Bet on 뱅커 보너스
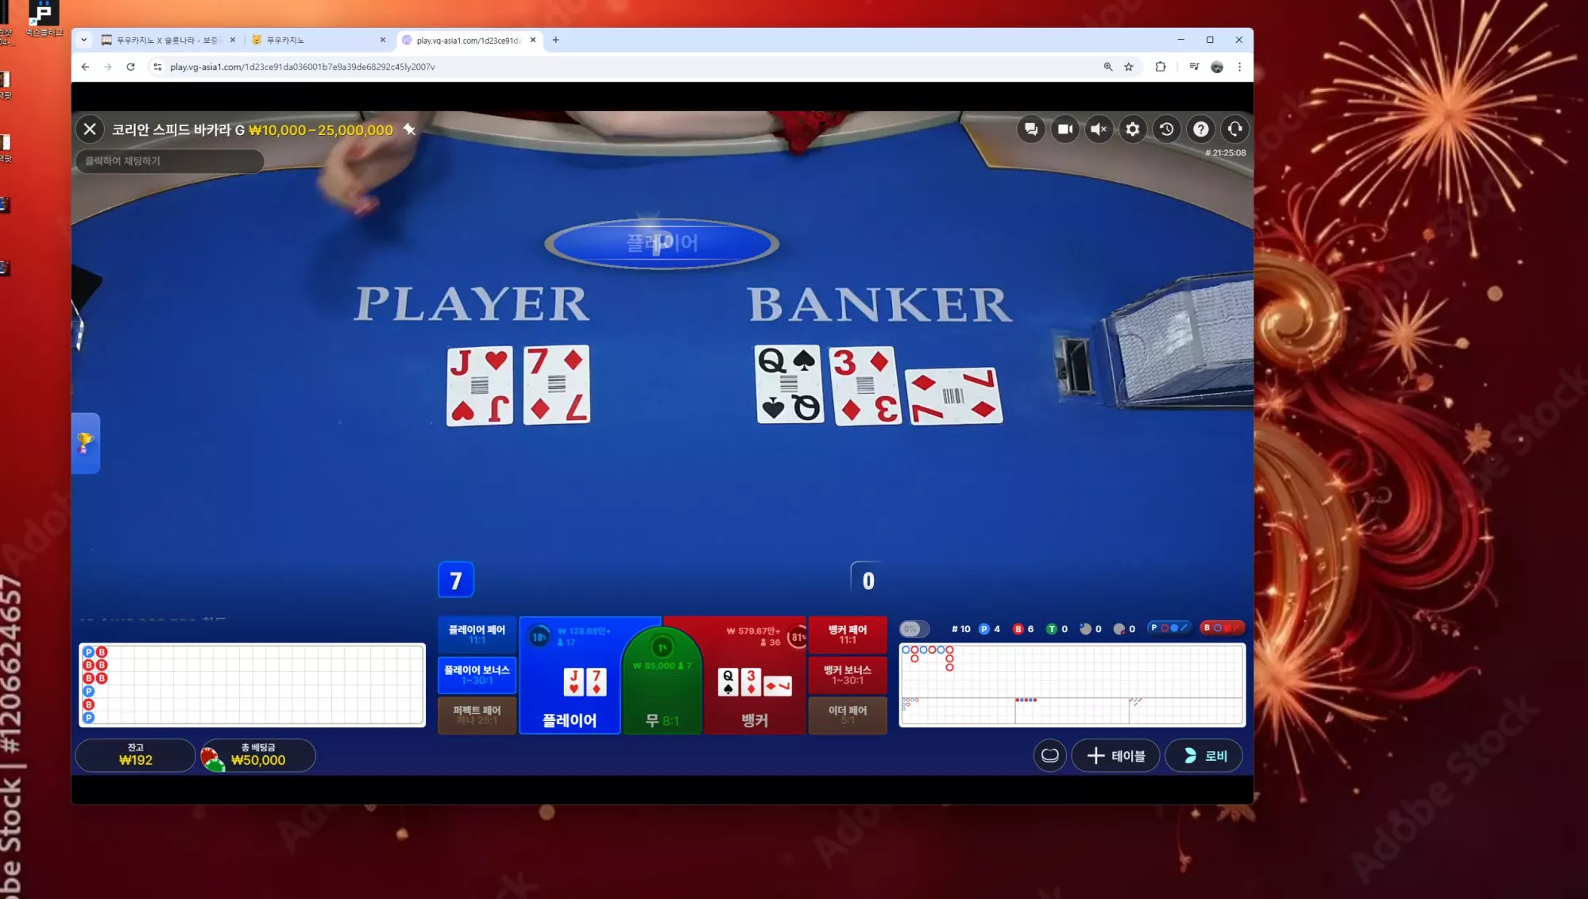The width and height of the screenshot is (1588, 899). pos(848,675)
